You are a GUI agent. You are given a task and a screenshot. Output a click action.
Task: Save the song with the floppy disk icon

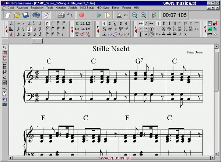25,15
